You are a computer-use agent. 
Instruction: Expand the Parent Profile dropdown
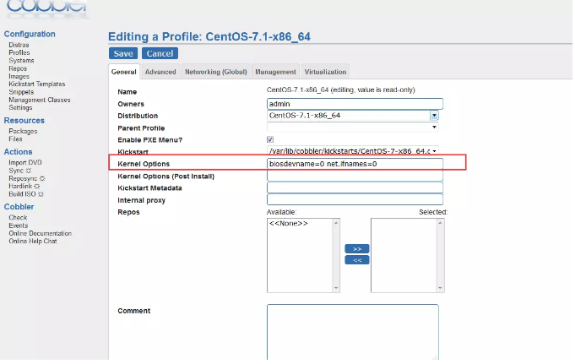[434, 128]
